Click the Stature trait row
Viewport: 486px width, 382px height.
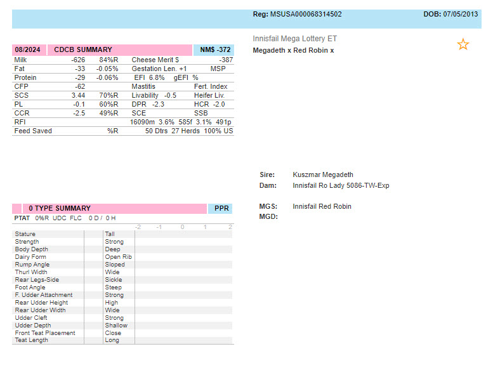coord(122,234)
